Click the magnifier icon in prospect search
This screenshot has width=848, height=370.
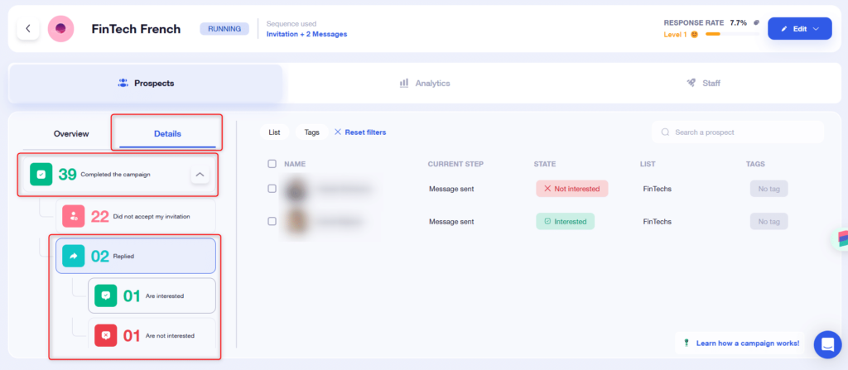point(666,132)
